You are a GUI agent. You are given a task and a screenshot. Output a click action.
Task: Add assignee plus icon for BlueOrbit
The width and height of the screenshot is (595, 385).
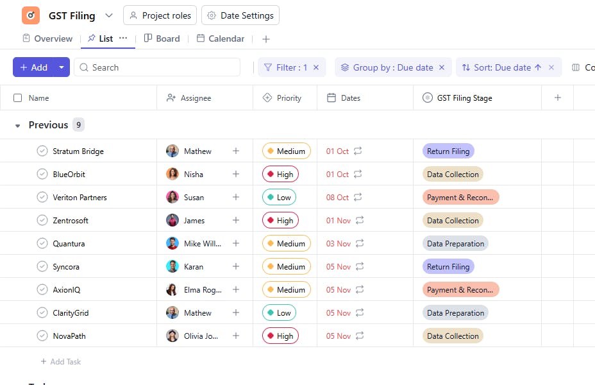pyautogui.click(x=236, y=174)
